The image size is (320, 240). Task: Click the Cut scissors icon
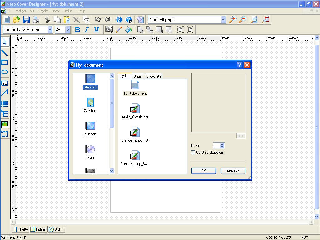coord(47,20)
